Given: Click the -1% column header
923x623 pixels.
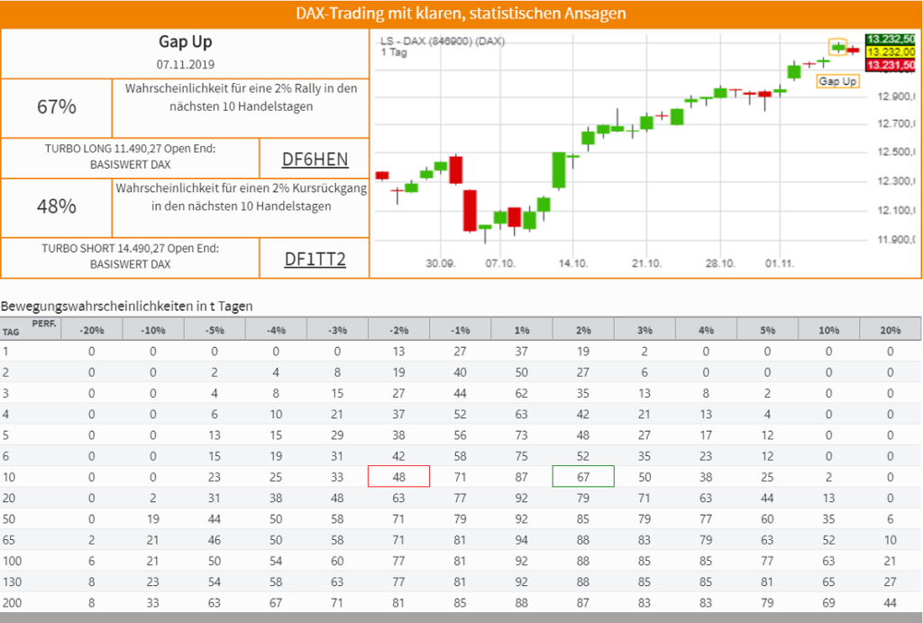Looking at the screenshot, I should point(461,330).
